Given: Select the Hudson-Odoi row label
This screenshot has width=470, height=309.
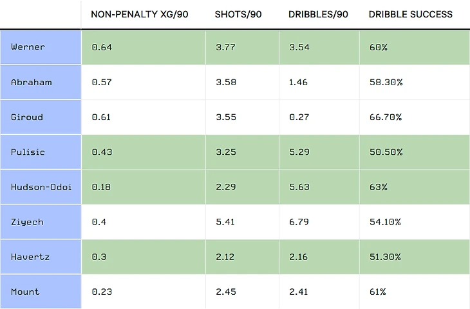Looking at the screenshot, I should click(41, 186).
